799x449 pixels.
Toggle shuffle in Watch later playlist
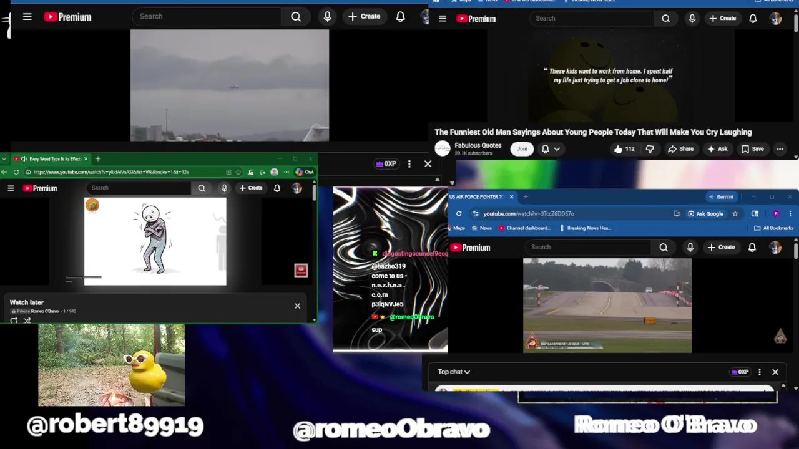[27, 321]
